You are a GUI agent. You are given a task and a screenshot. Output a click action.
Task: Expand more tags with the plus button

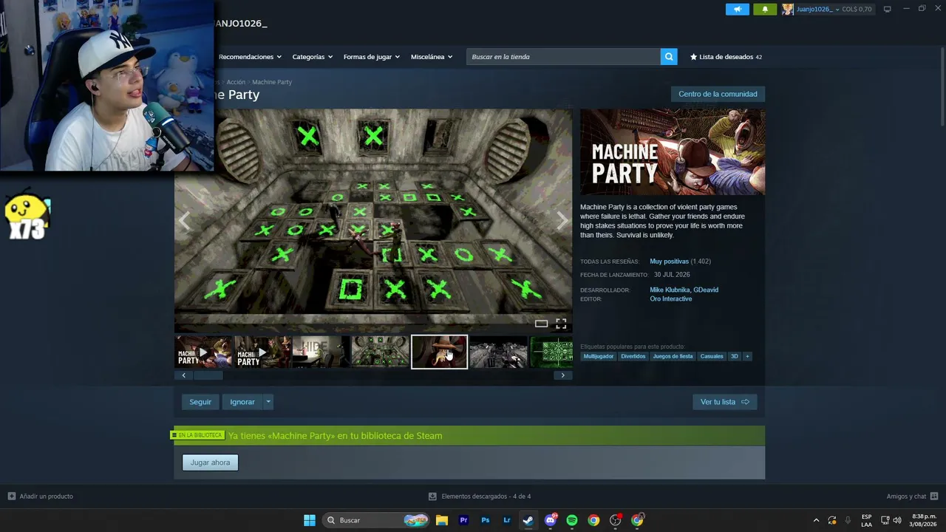point(747,356)
